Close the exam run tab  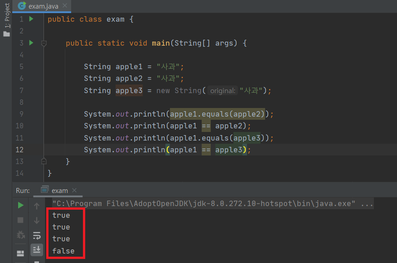pyautogui.click(x=74, y=190)
